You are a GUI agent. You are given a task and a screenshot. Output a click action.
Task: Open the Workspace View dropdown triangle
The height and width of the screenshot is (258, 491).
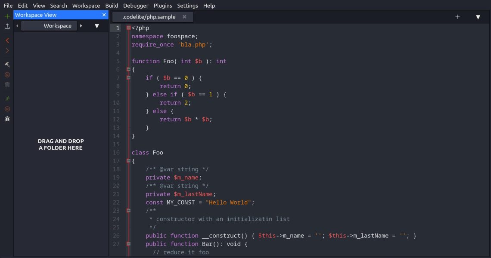pyautogui.click(x=96, y=26)
